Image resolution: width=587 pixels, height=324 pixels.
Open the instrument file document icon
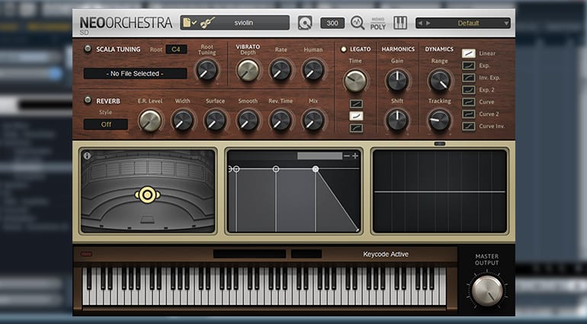(x=189, y=23)
